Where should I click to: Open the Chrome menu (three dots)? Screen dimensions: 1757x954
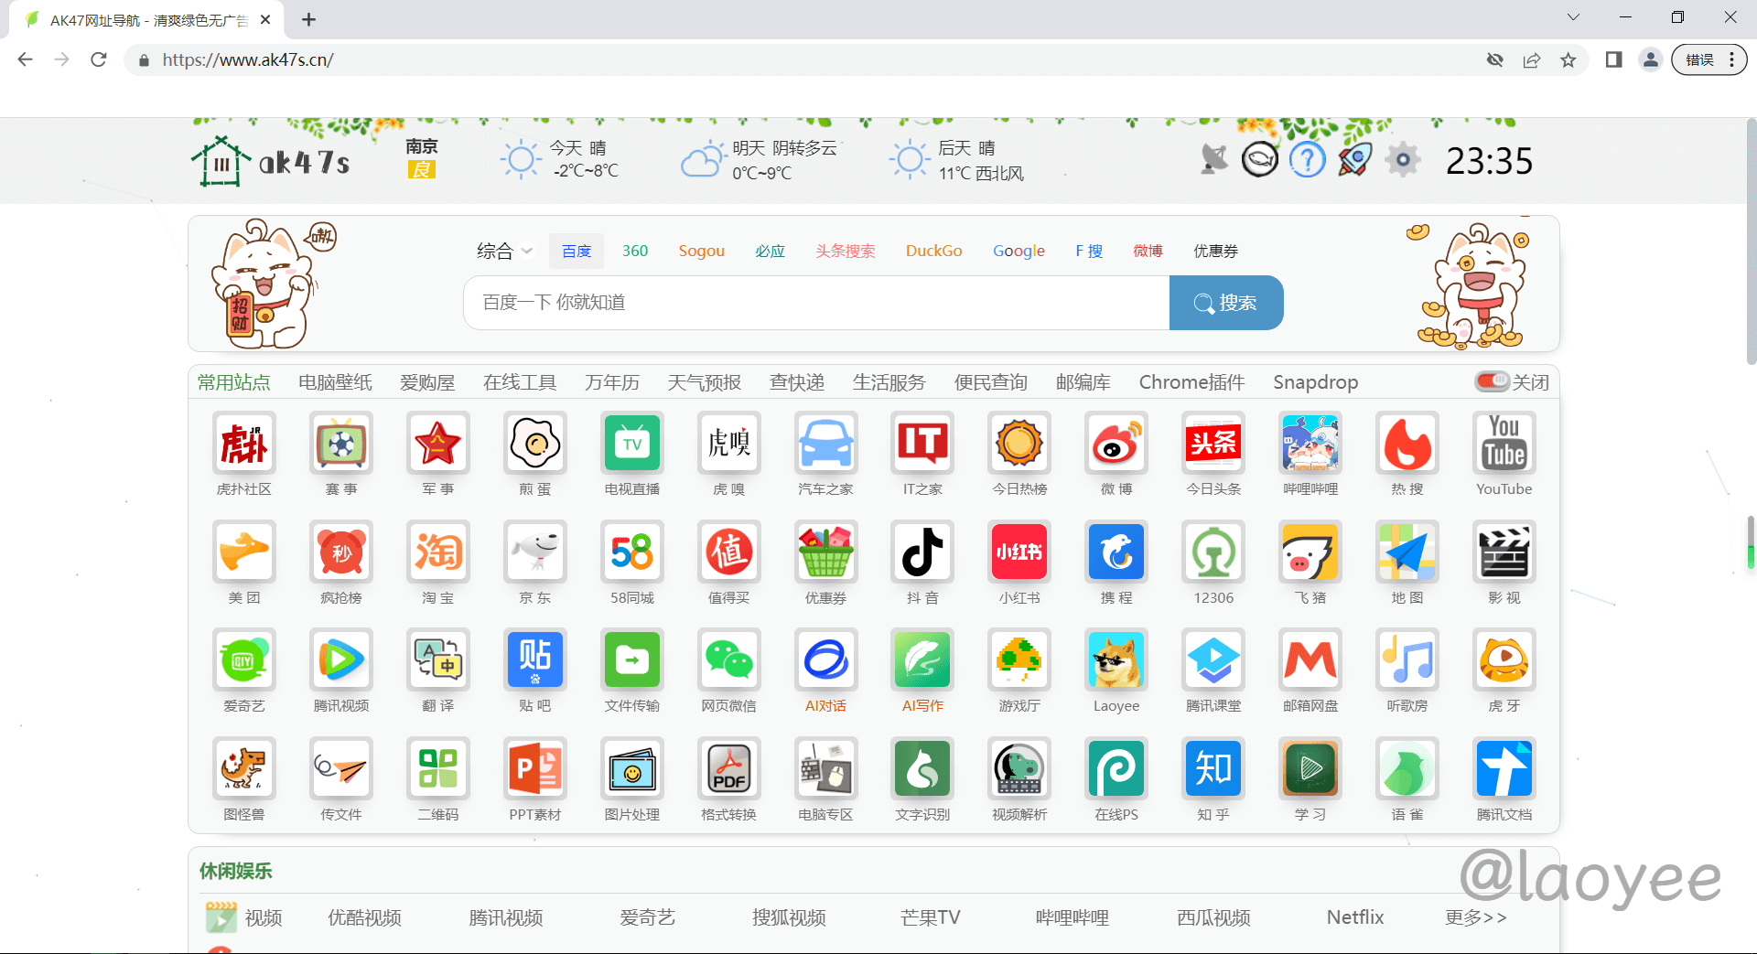pyautogui.click(x=1731, y=60)
